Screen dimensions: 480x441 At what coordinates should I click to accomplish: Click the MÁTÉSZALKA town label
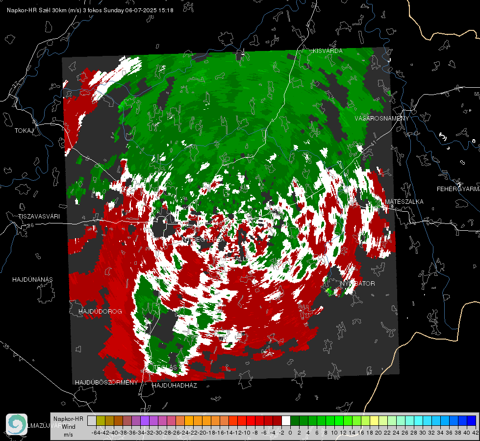pos(404,201)
